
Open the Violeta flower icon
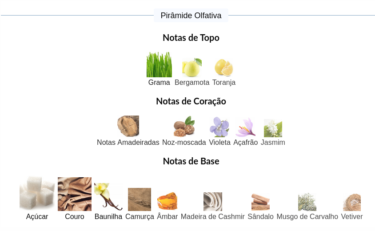[219, 127]
